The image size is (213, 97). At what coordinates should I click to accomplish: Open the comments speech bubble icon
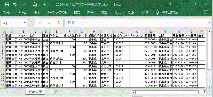[206, 12]
